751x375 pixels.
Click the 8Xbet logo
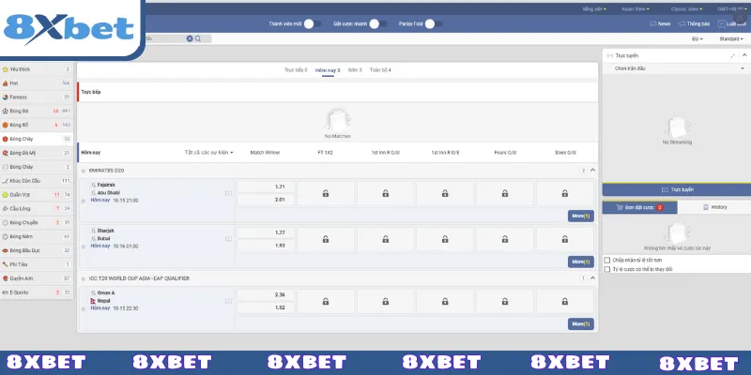[x=69, y=28]
